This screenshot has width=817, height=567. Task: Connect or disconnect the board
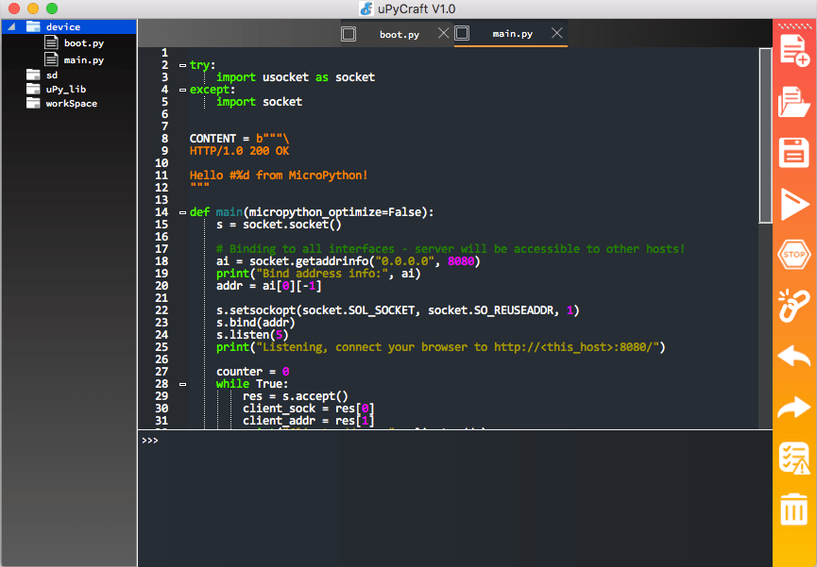794,306
